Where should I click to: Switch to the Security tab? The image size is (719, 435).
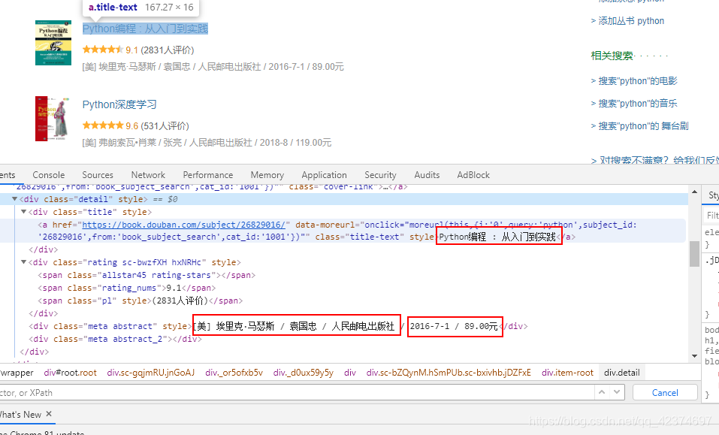(380, 175)
